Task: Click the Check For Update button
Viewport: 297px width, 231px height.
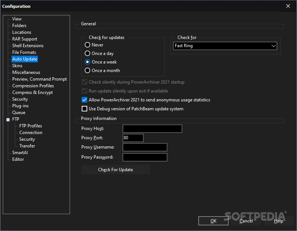Action: tap(115, 170)
